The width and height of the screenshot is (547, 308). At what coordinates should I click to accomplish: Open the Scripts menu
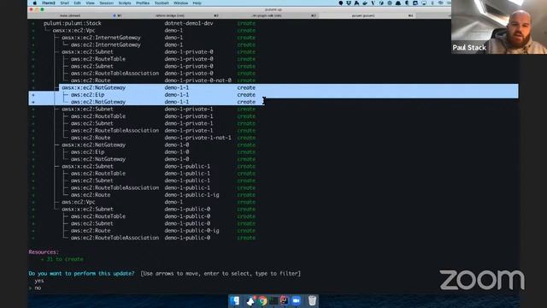pos(125,3)
